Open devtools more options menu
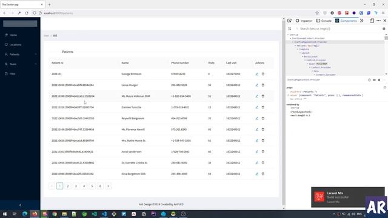The width and height of the screenshot is (388, 218). pos(378,21)
